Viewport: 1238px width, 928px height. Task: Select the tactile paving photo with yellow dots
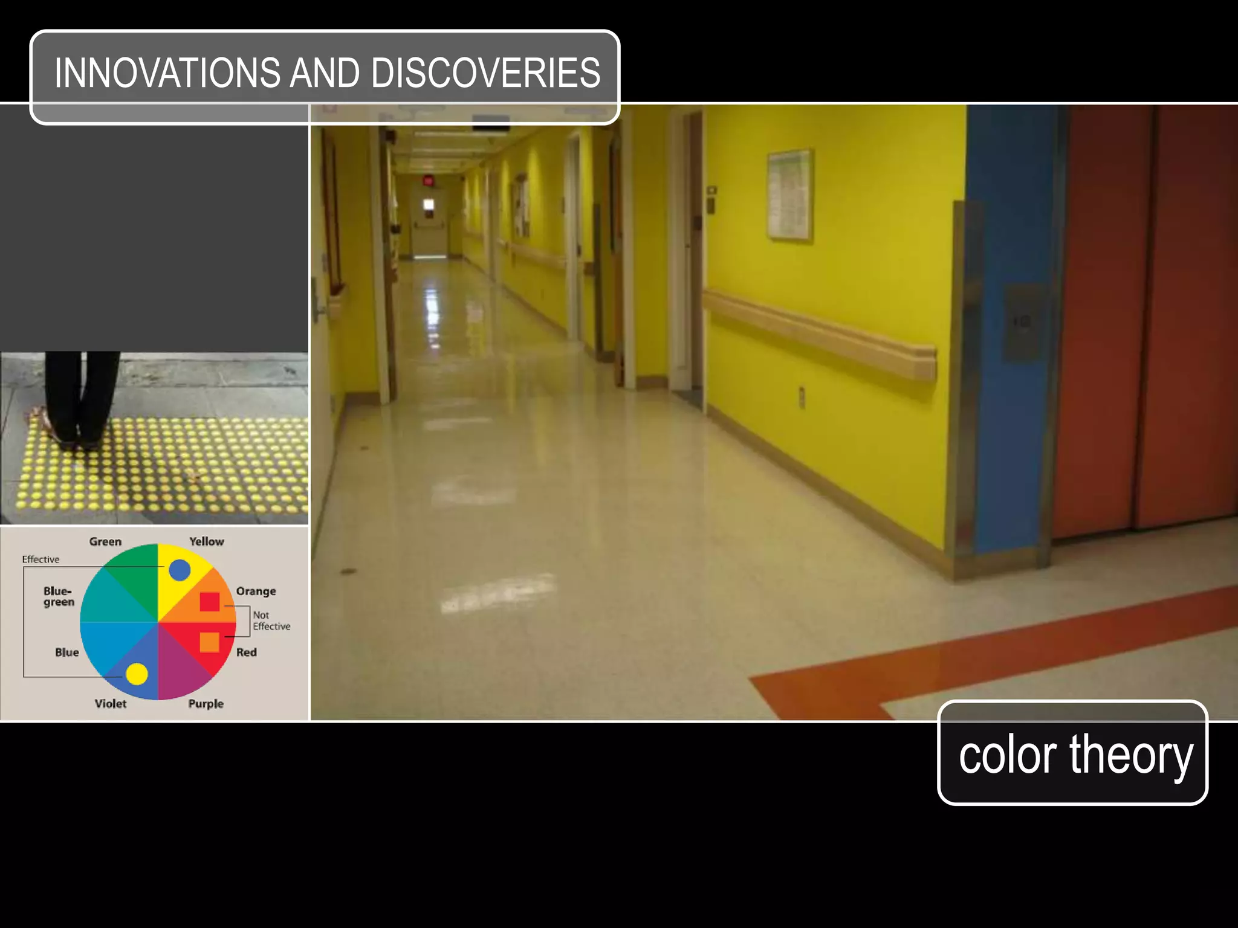[154, 438]
